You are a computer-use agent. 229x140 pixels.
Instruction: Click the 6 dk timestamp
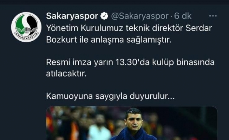click(x=183, y=16)
